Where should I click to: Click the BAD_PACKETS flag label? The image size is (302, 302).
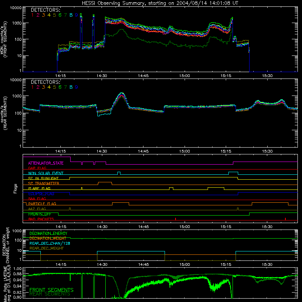(x=41, y=219)
